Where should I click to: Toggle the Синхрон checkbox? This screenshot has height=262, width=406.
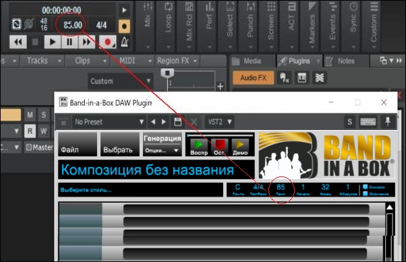366,187
